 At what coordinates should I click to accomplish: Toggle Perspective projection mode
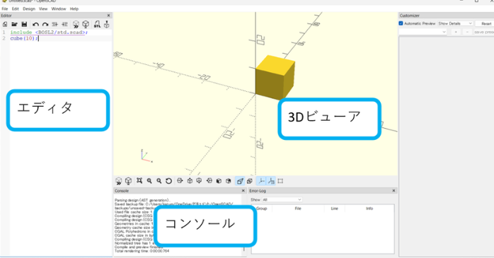click(x=240, y=181)
